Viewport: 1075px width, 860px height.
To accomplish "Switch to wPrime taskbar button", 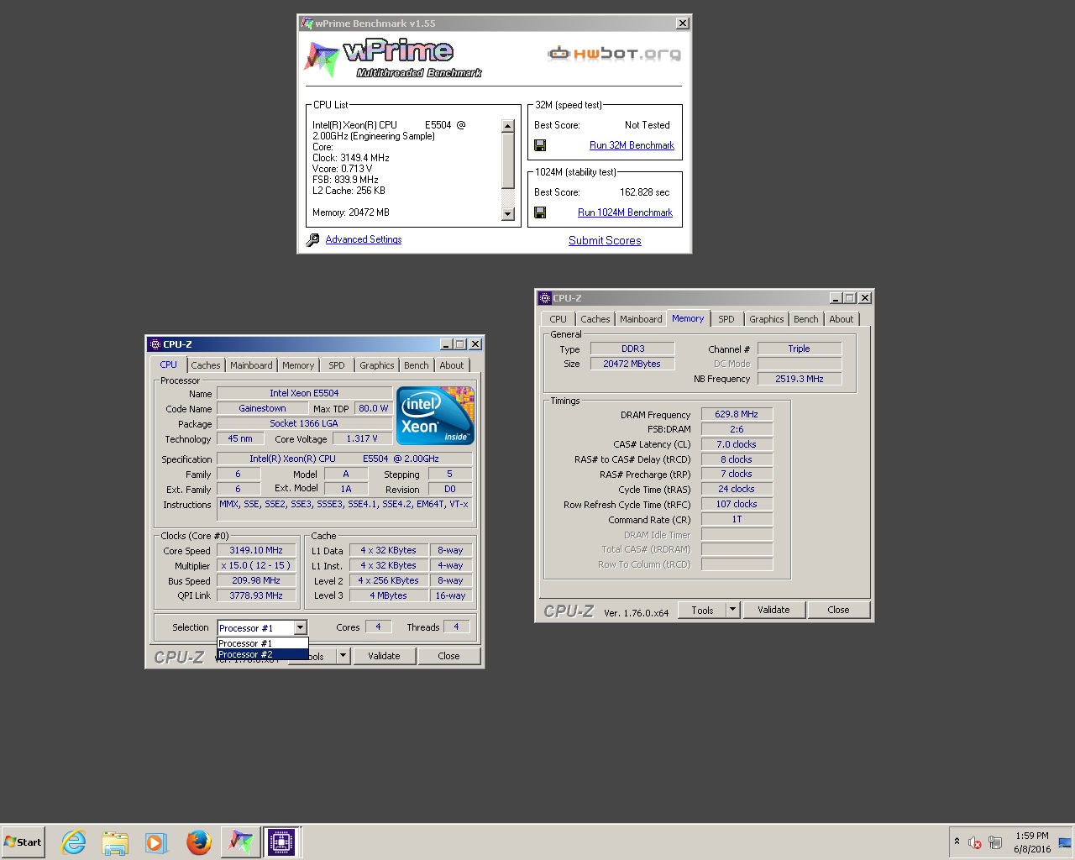I will tap(240, 842).
